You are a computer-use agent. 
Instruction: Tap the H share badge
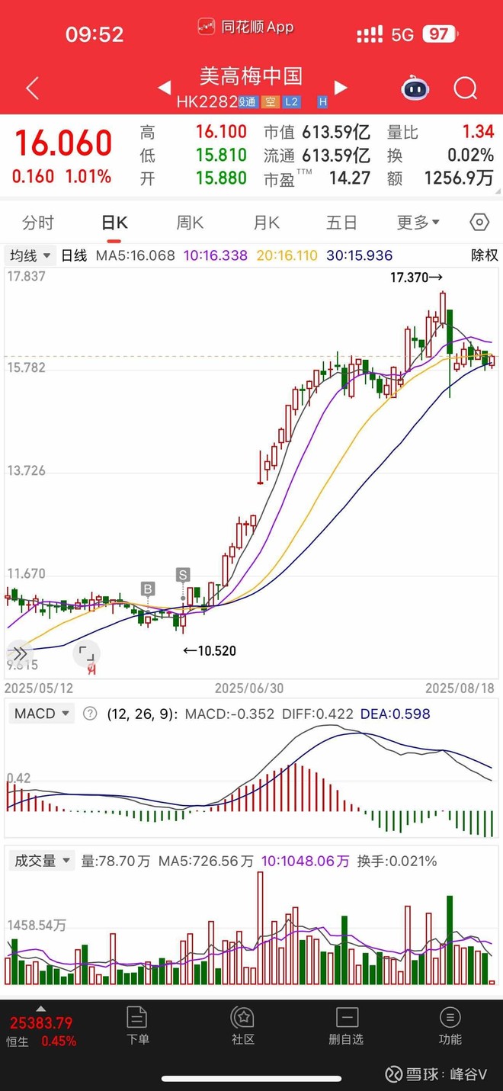[x=322, y=102]
